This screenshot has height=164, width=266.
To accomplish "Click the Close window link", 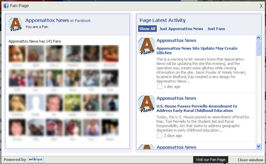I will tap(250, 160).
